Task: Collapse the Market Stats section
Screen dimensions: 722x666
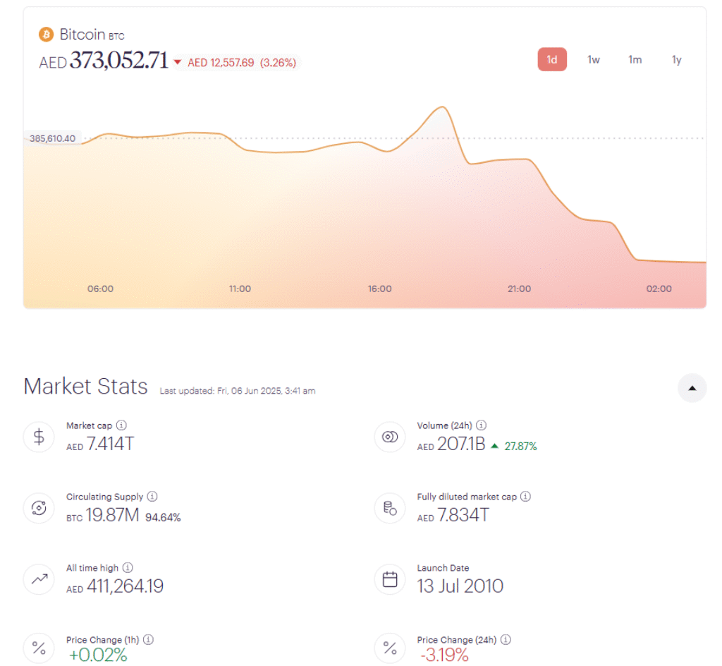Action: 692,388
